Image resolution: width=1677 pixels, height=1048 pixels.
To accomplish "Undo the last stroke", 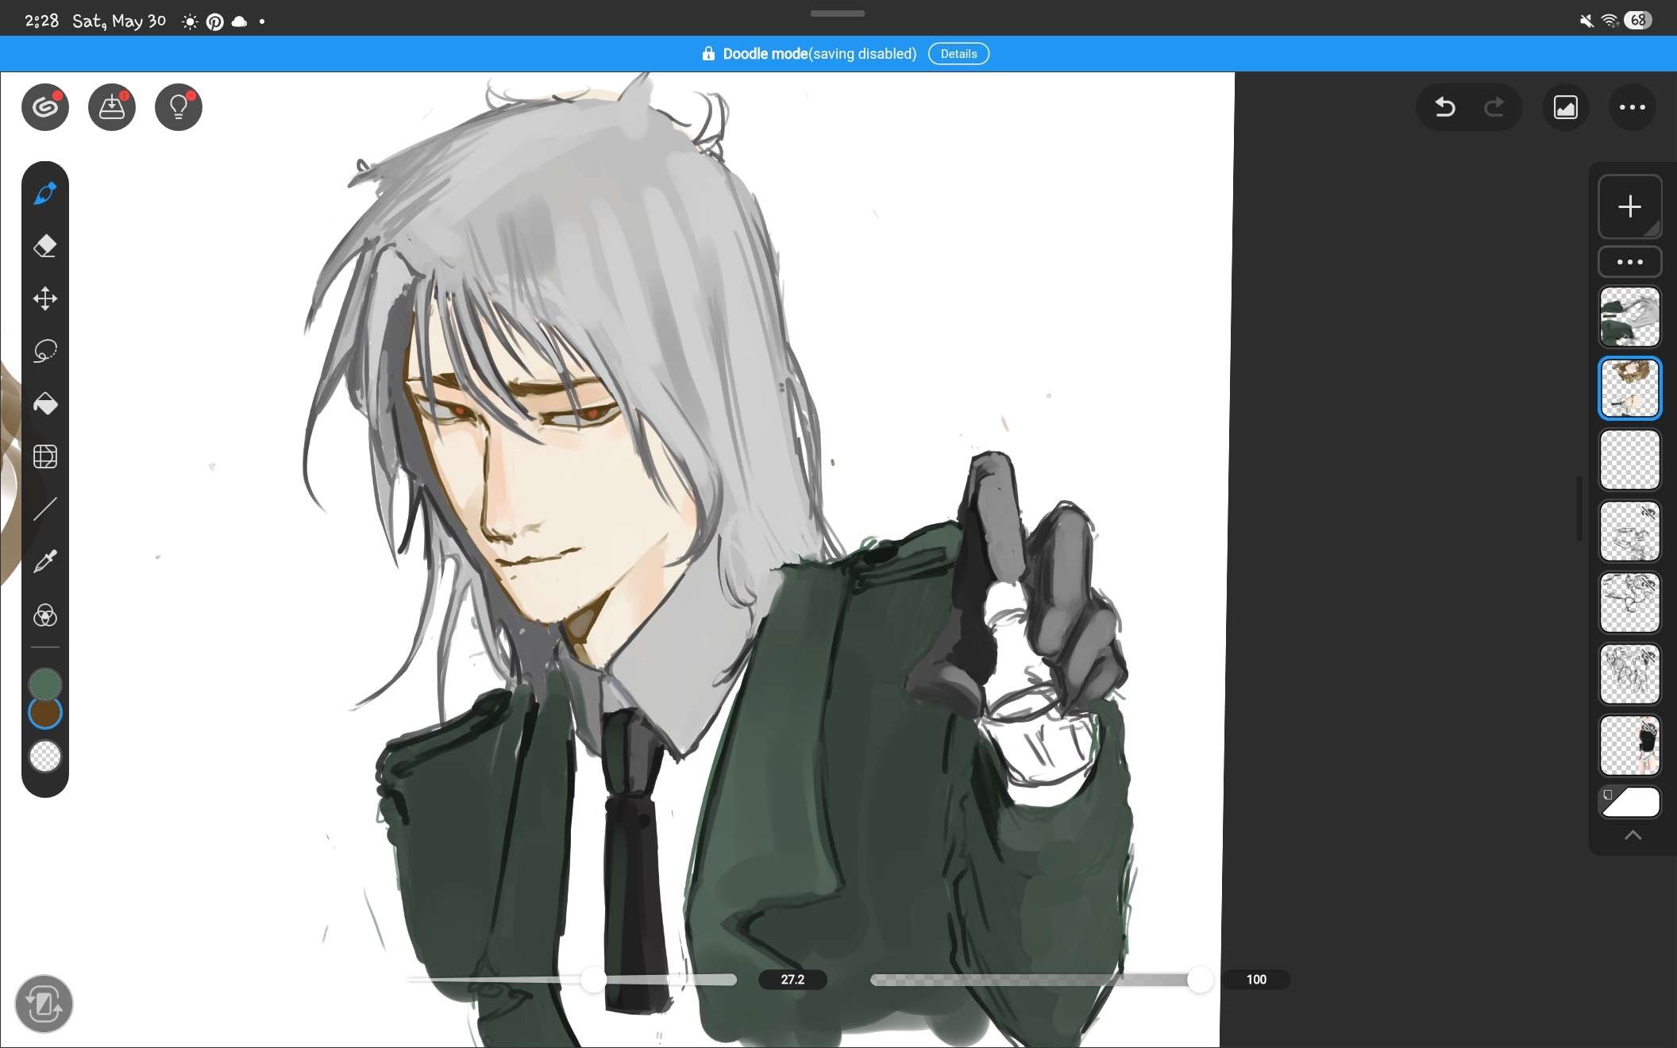I will coord(1445,107).
